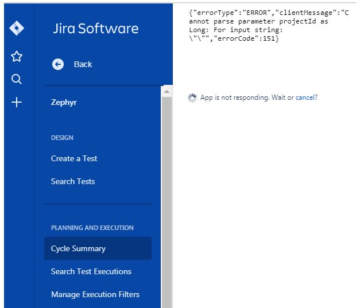Click the sidebar scrollbar track

click(x=167, y=202)
